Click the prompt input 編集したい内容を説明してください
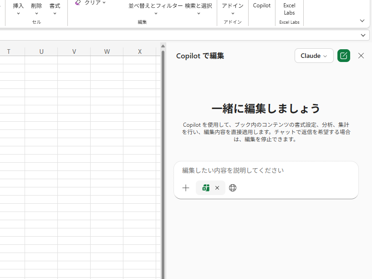This screenshot has width=372, height=279. coord(266,170)
